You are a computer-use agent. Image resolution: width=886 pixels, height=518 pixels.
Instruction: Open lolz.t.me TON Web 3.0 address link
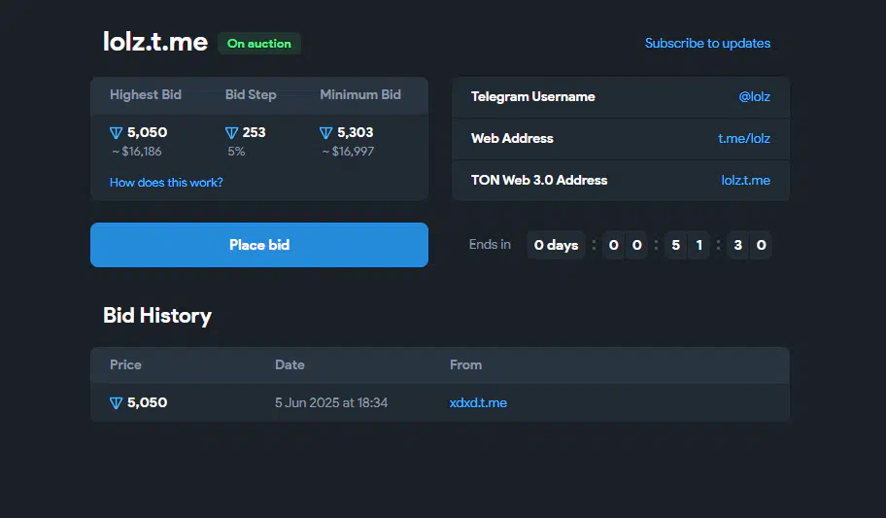click(x=745, y=181)
